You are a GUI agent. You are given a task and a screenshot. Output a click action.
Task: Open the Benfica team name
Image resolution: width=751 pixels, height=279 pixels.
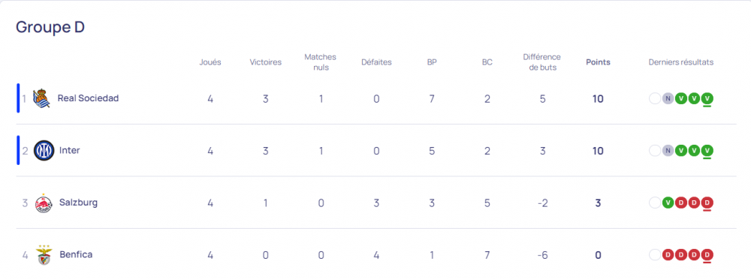point(76,254)
